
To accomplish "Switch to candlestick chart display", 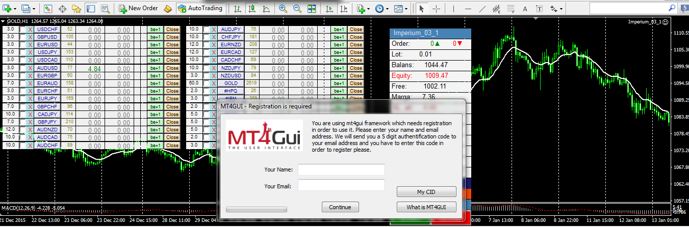I will [252, 9].
